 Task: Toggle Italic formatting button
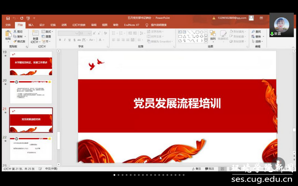(x=65, y=40)
